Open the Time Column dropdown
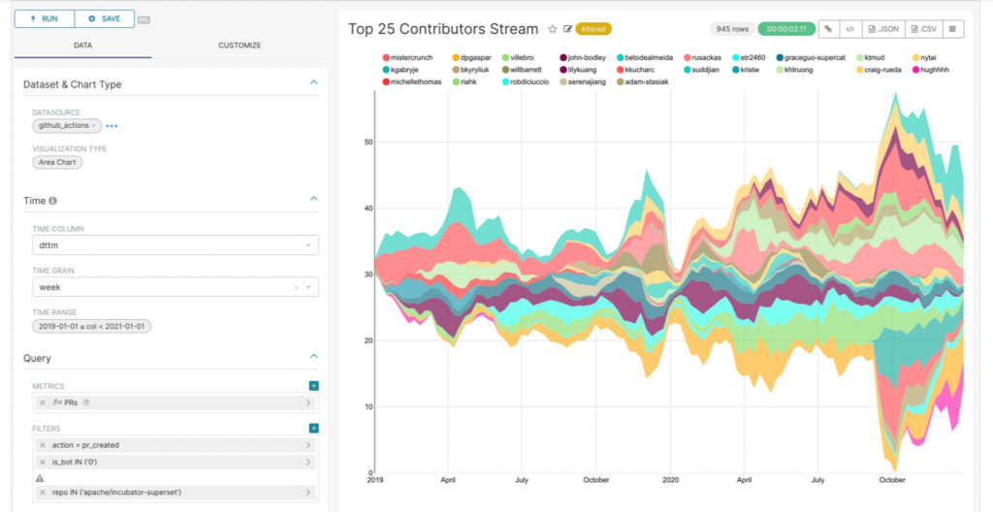 coord(176,246)
